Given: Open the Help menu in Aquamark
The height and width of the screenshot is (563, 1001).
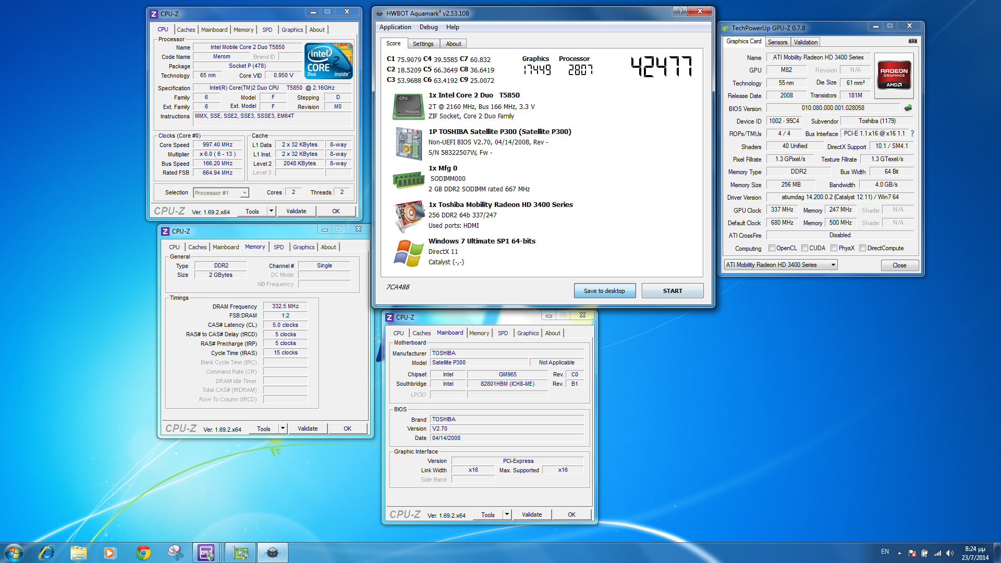Looking at the screenshot, I should (x=453, y=27).
